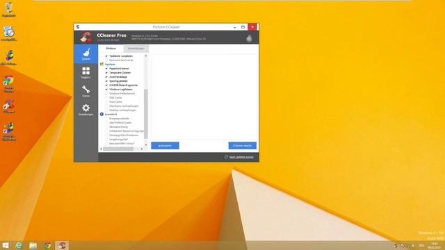445x250 pixels.
Task: Open the Cleaner section in the sidebar
Action: pos(86,54)
